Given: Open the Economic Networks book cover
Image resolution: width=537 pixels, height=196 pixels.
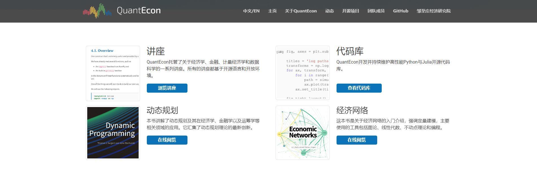Looking at the screenshot, I should [x=302, y=133].
